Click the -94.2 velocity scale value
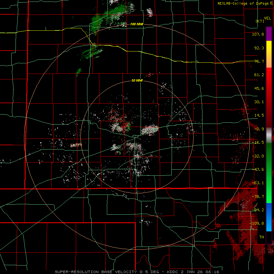The width and height of the screenshot is (274, 274). tap(258, 210)
